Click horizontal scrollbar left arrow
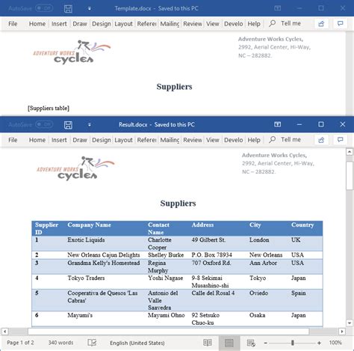This screenshot has width=354, height=351. pos(4,332)
